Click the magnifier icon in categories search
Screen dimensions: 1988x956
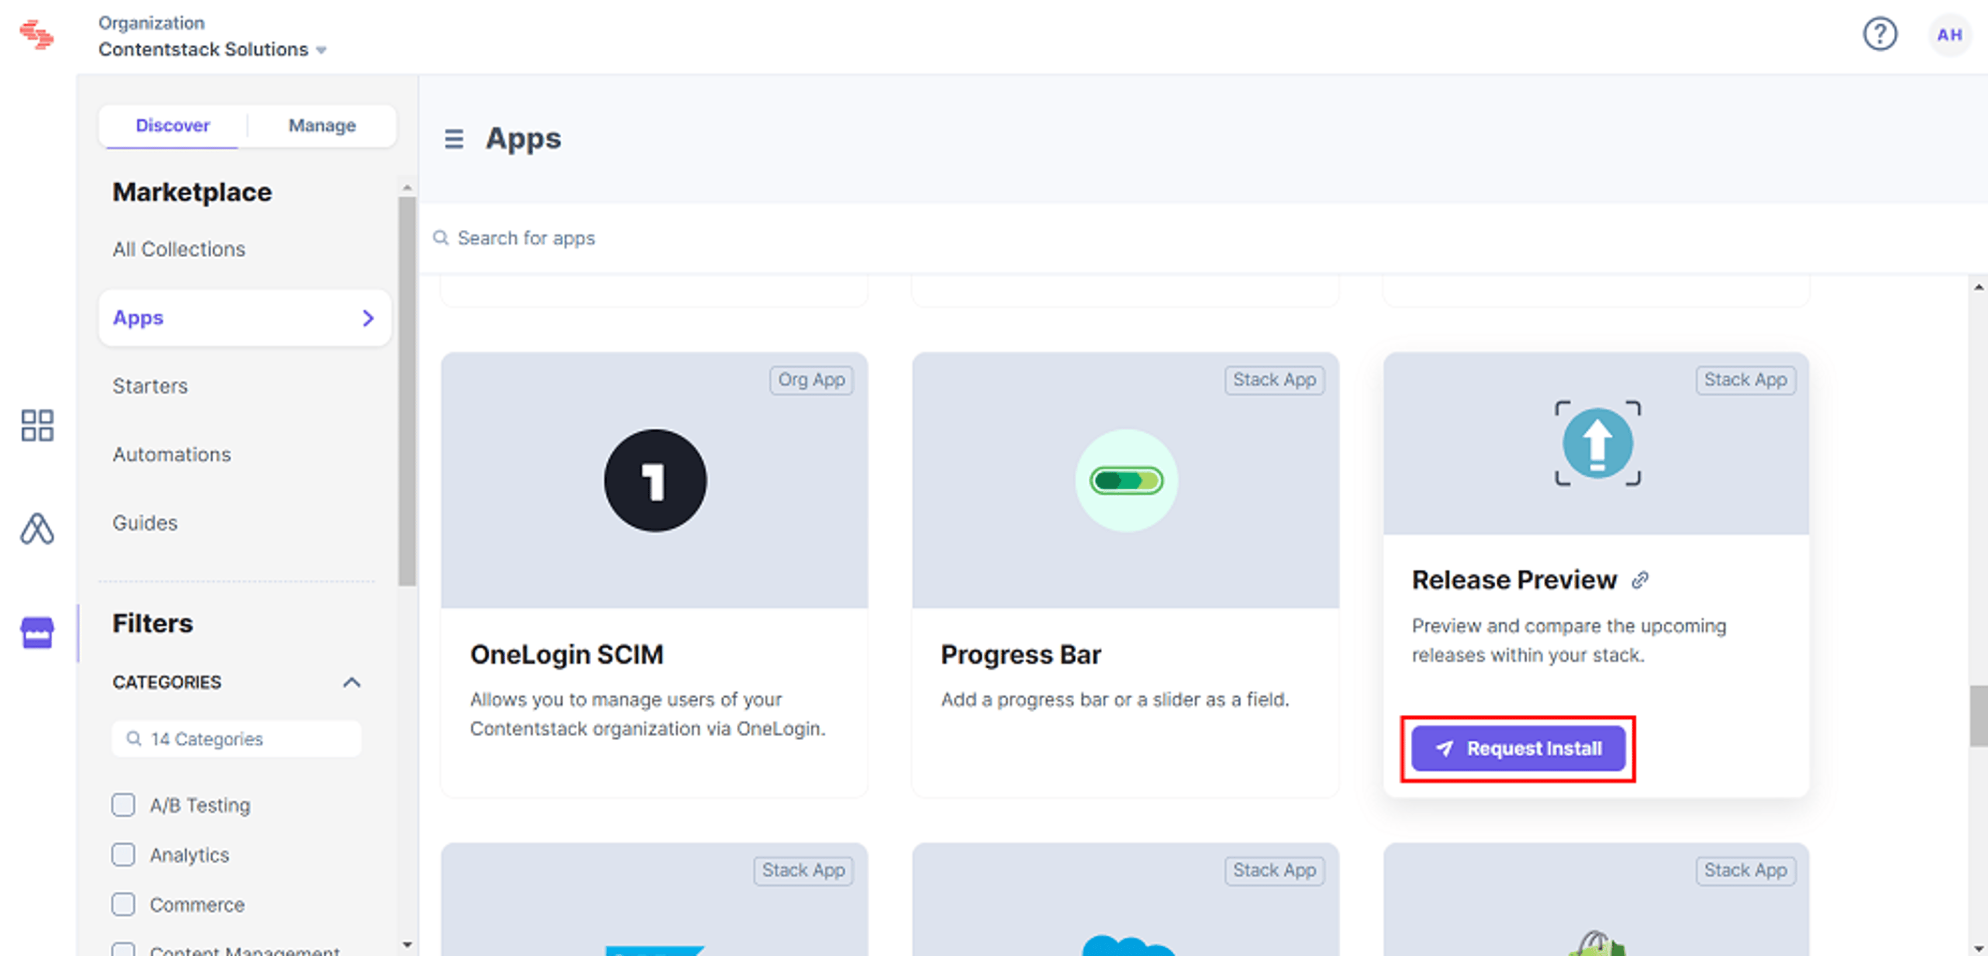pyautogui.click(x=134, y=739)
